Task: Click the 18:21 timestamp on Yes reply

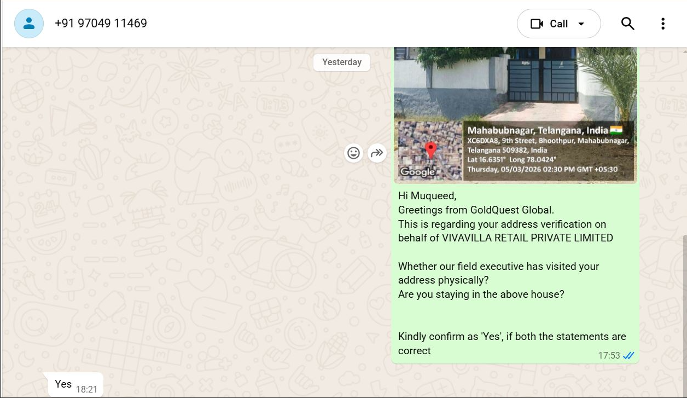Action: [86, 389]
